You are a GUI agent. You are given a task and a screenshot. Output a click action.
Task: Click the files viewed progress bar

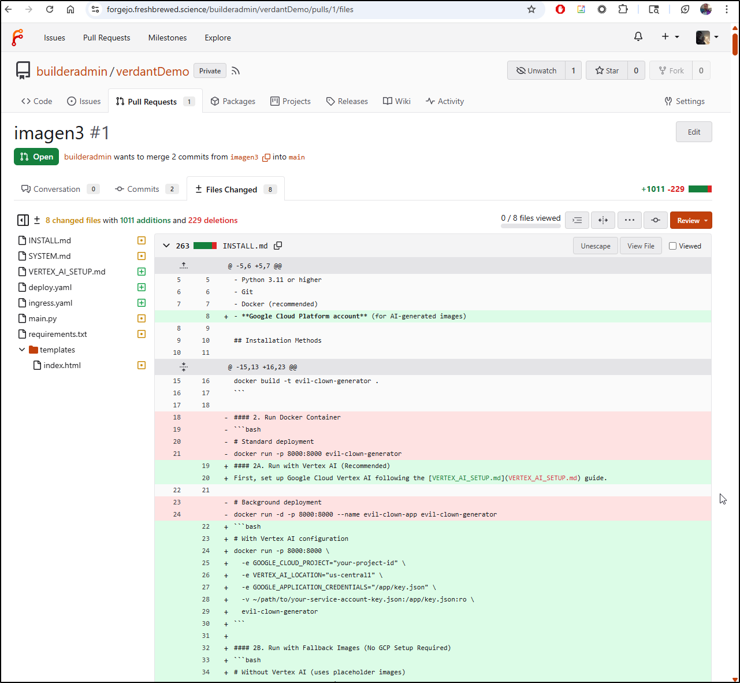pos(530,226)
